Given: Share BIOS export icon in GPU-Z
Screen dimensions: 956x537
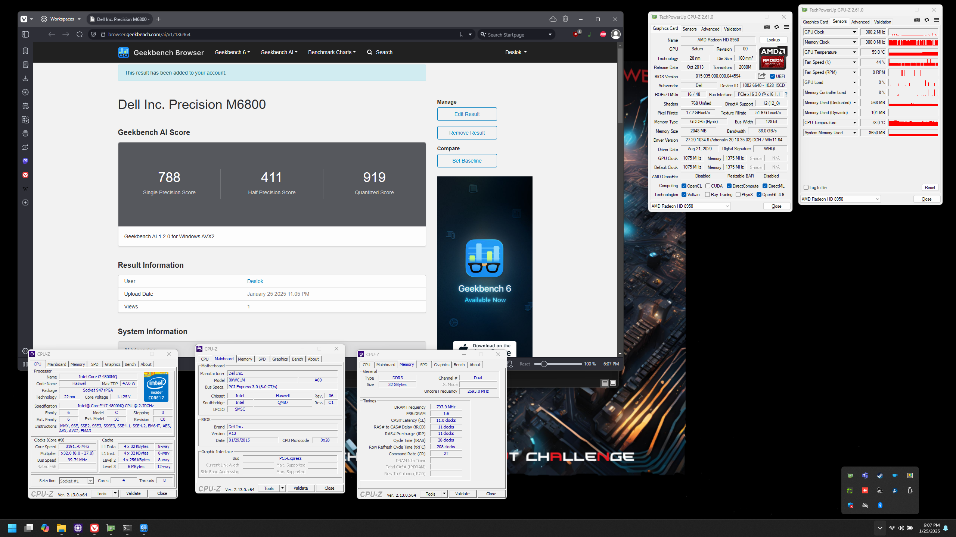Looking at the screenshot, I should click(761, 76).
